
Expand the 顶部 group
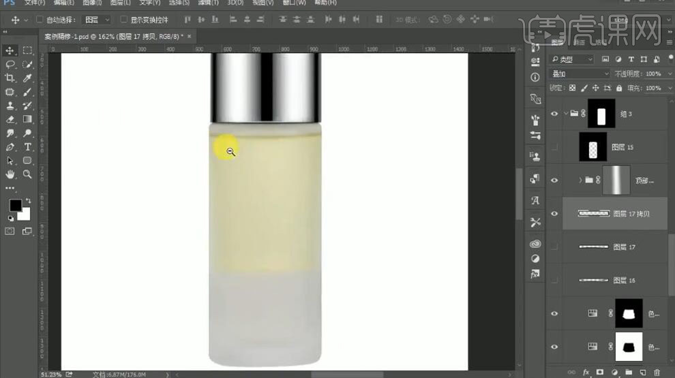(x=580, y=180)
